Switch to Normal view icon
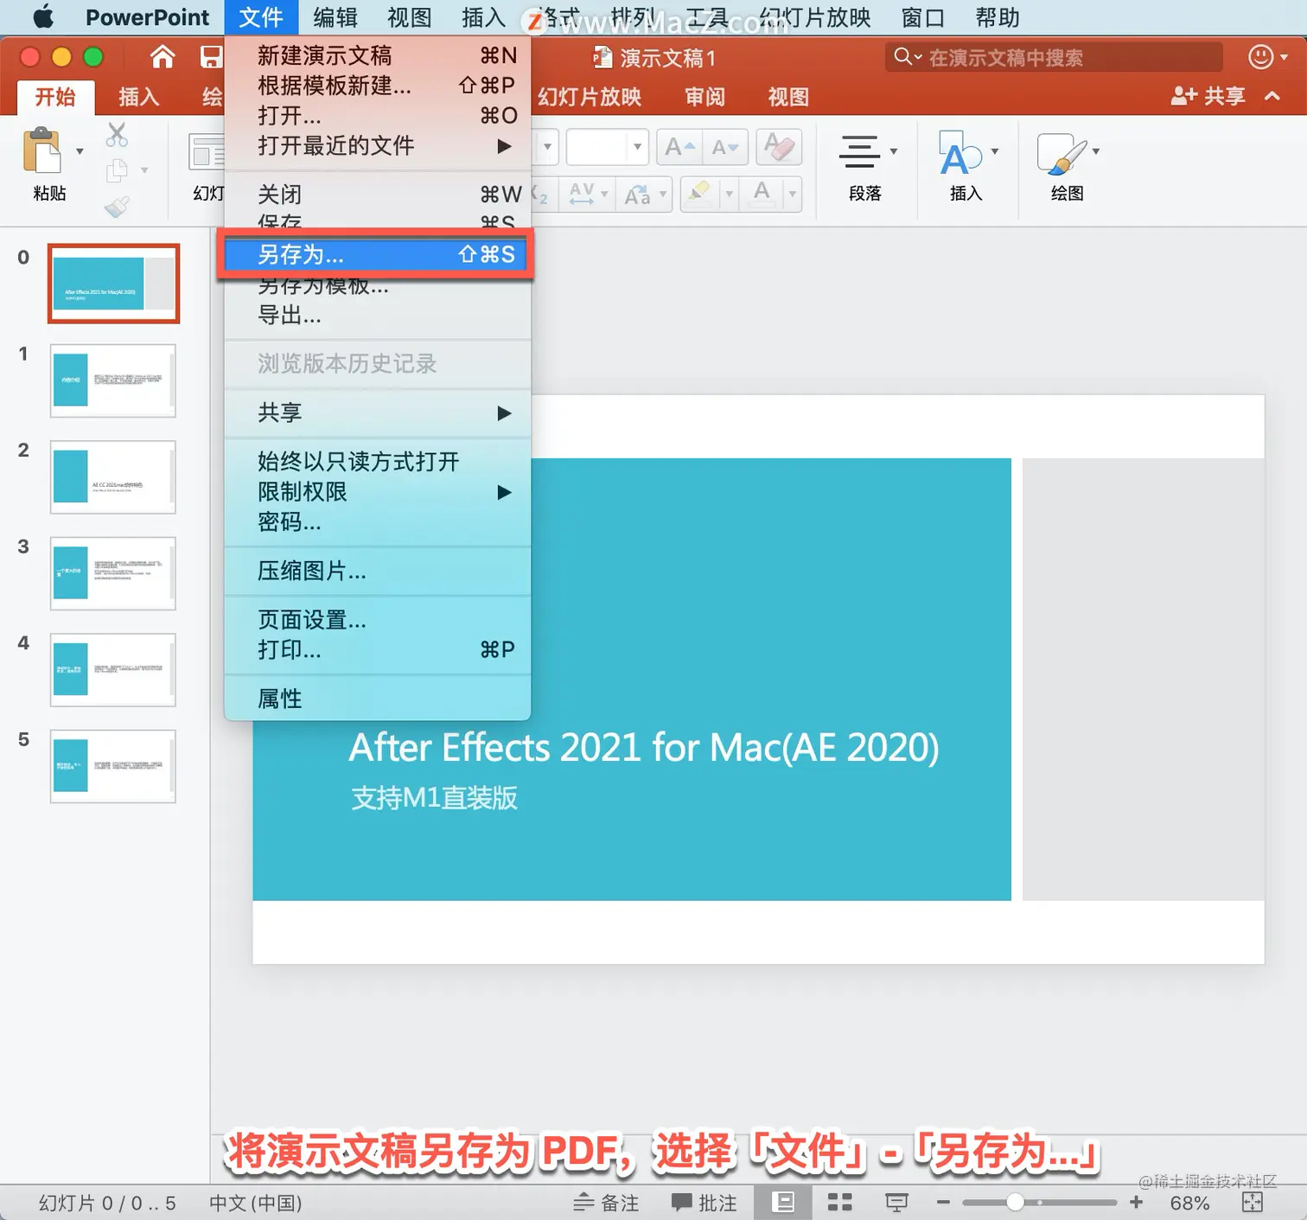This screenshot has width=1307, height=1220. point(783,1202)
